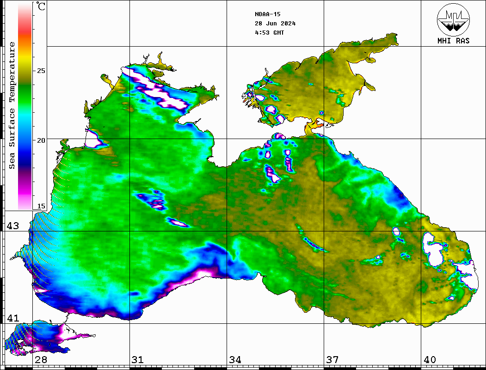Screen dimensions: 486x370
Task: Click the longitude label '31'
Action: (x=138, y=360)
